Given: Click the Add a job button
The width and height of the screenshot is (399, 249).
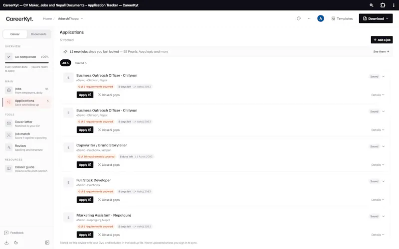Looking at the screenshot, I should coord(382,40).
